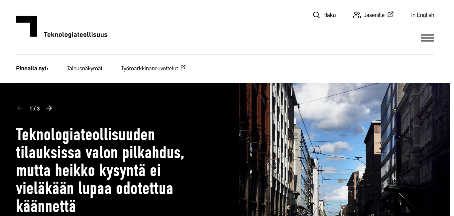Go to next slide with right arrow
454x216 pixels.
49,108
